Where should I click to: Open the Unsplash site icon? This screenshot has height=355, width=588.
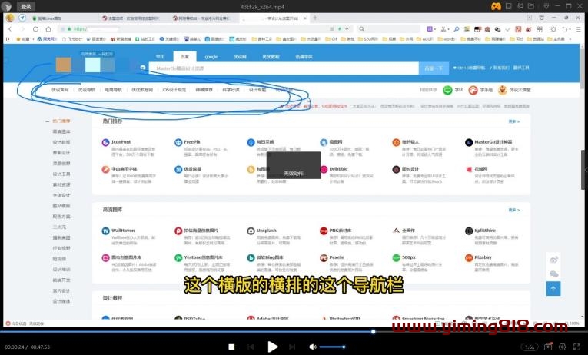click(x=251, y=231)
